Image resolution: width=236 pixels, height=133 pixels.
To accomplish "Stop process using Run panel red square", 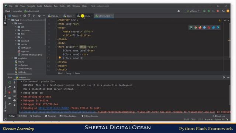I will coord(10,92).
